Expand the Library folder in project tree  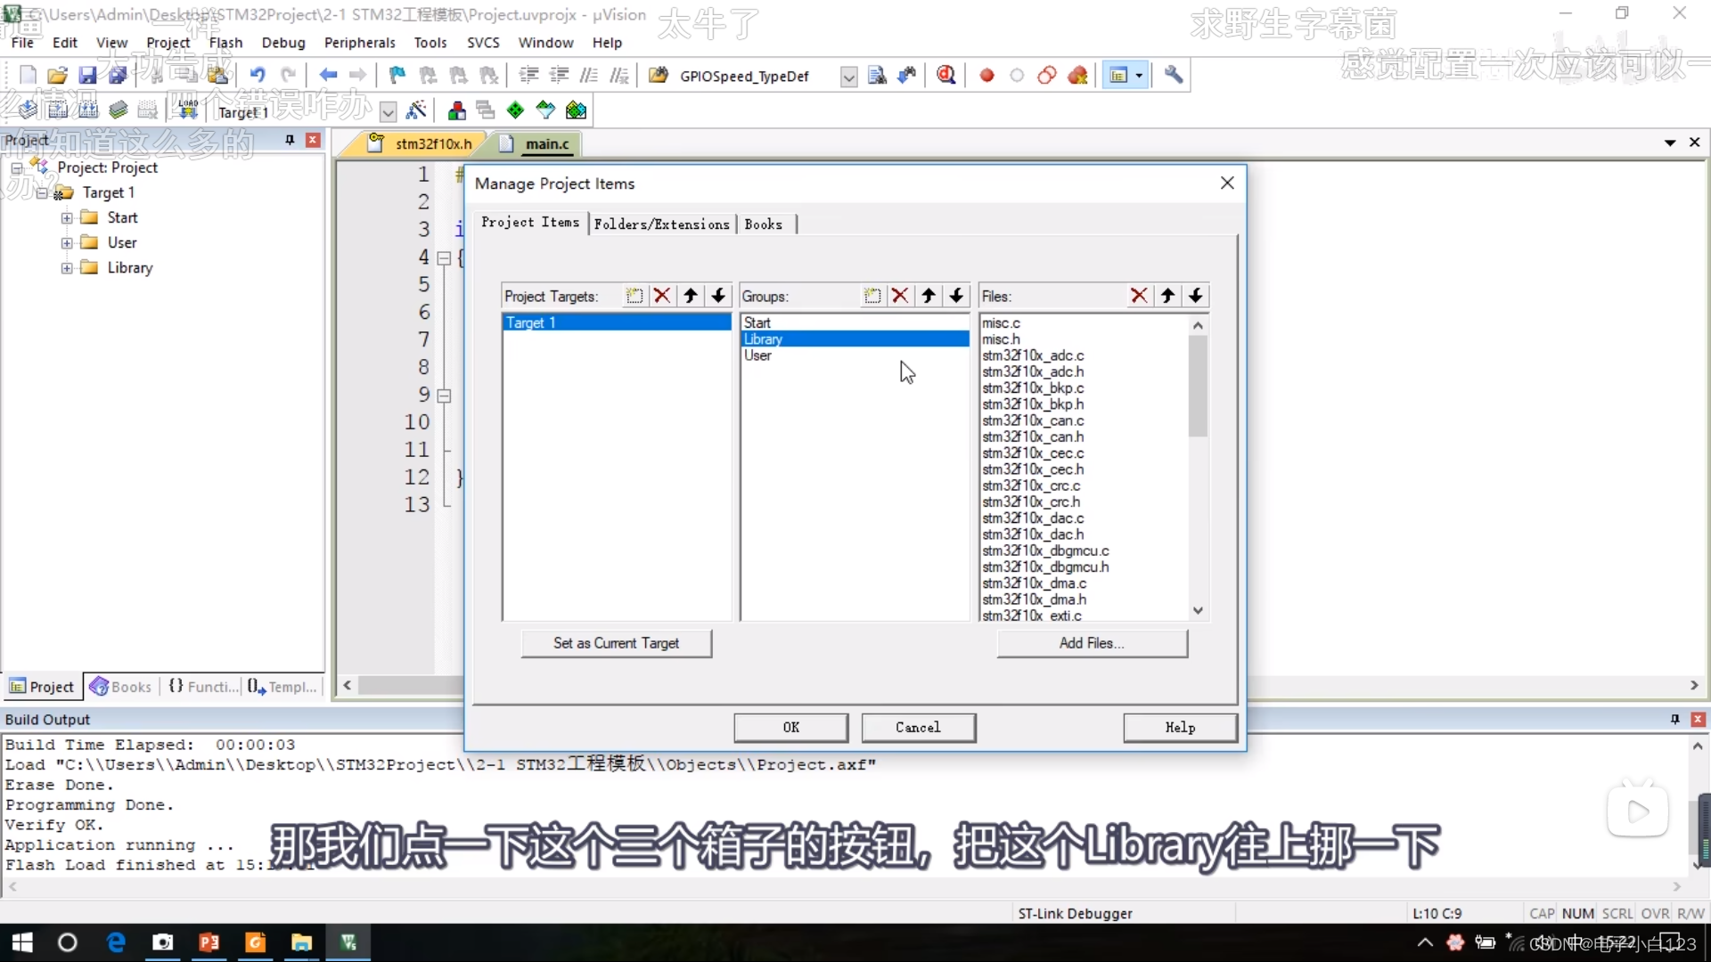click(x=67, y=267)
